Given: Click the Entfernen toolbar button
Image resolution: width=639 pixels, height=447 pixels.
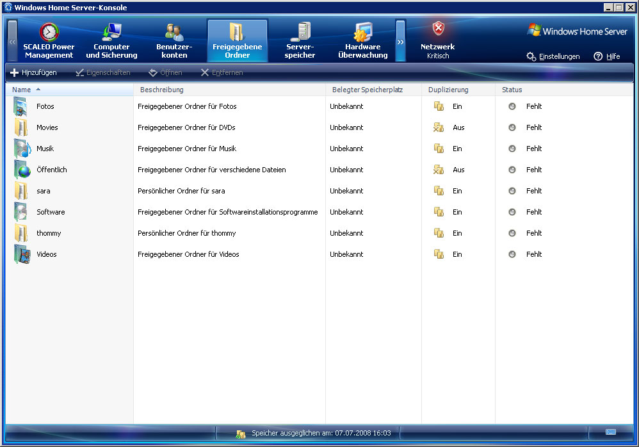Looking at the screenshot, I should (222, 72).
